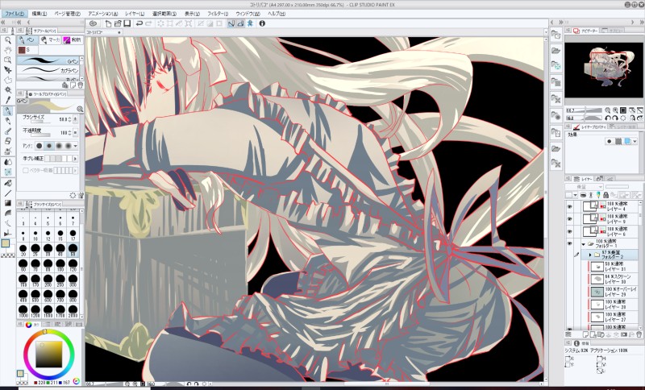
Task: Zoom in in the Navigator panel
Action: click(x=615, y=110)
